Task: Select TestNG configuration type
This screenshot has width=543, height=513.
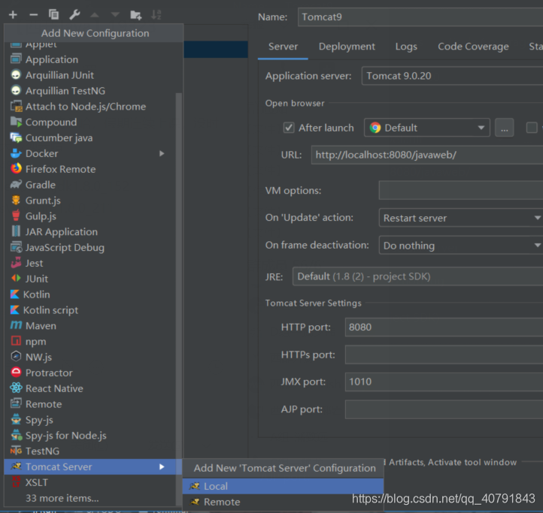Action: click(x=93, y=451)
